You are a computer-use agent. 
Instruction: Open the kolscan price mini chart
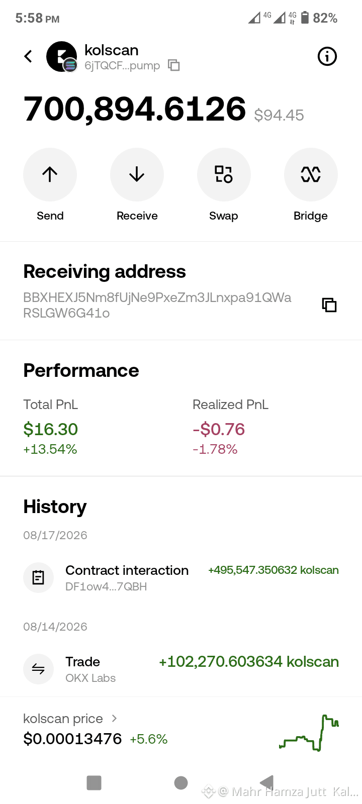coord(309,733)
